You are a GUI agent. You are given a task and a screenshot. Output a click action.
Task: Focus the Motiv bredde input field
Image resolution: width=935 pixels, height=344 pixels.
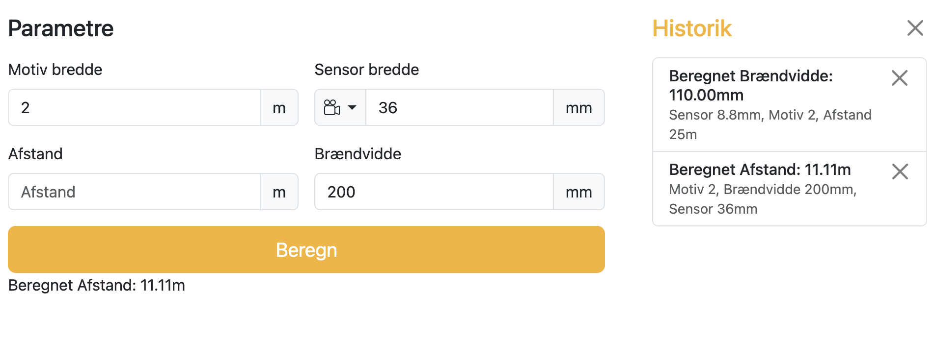(x=134, y=107)
